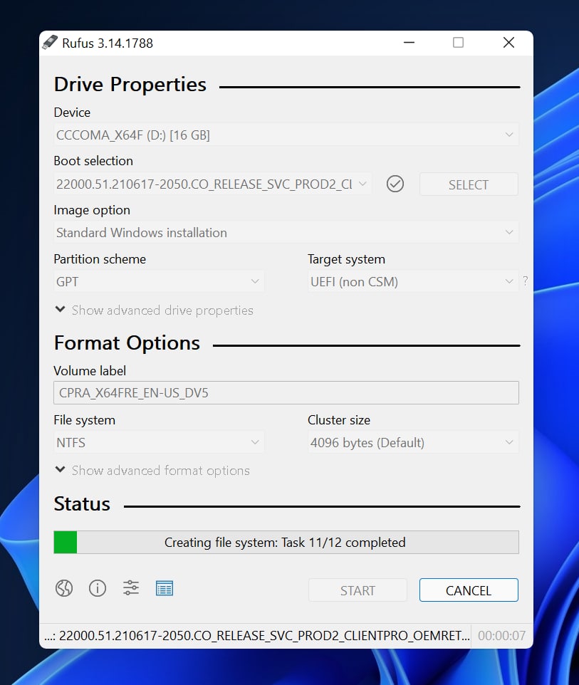Open the Device dropdown
The height and width of the screenshot is (685, 579).
[x=286, y=135]
